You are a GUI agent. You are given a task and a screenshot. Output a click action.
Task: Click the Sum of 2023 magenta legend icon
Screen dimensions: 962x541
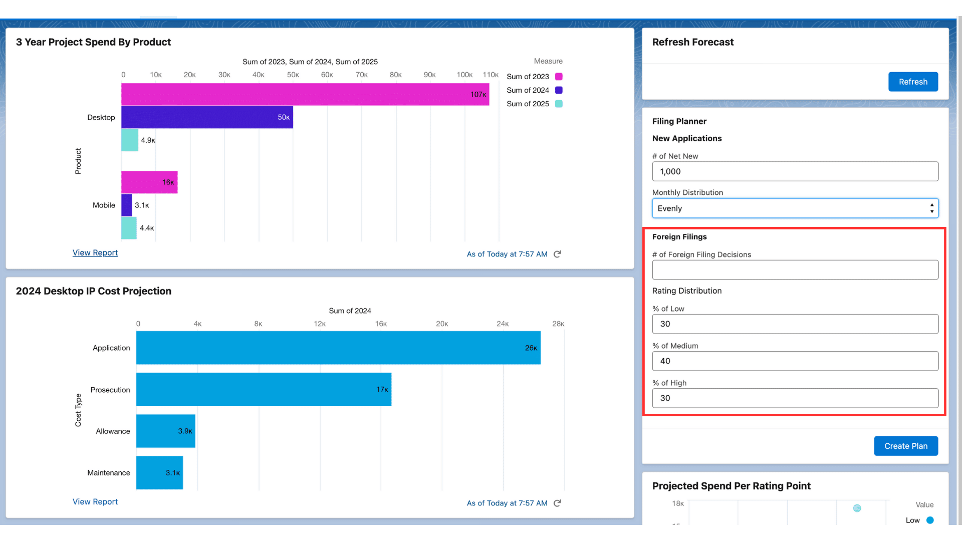[558, 76]
